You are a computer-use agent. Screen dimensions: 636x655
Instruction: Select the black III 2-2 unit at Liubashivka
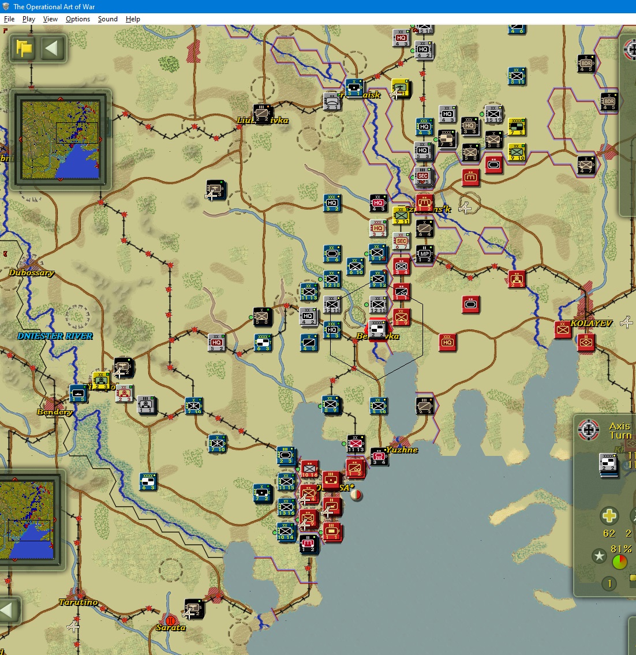263,113
